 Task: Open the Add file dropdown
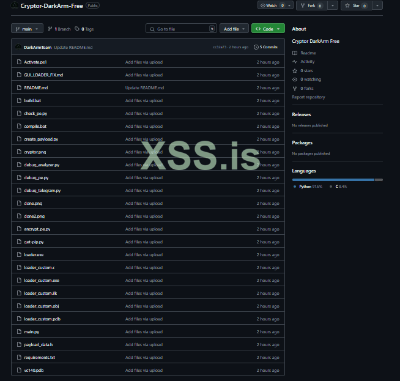coord(234,29)
